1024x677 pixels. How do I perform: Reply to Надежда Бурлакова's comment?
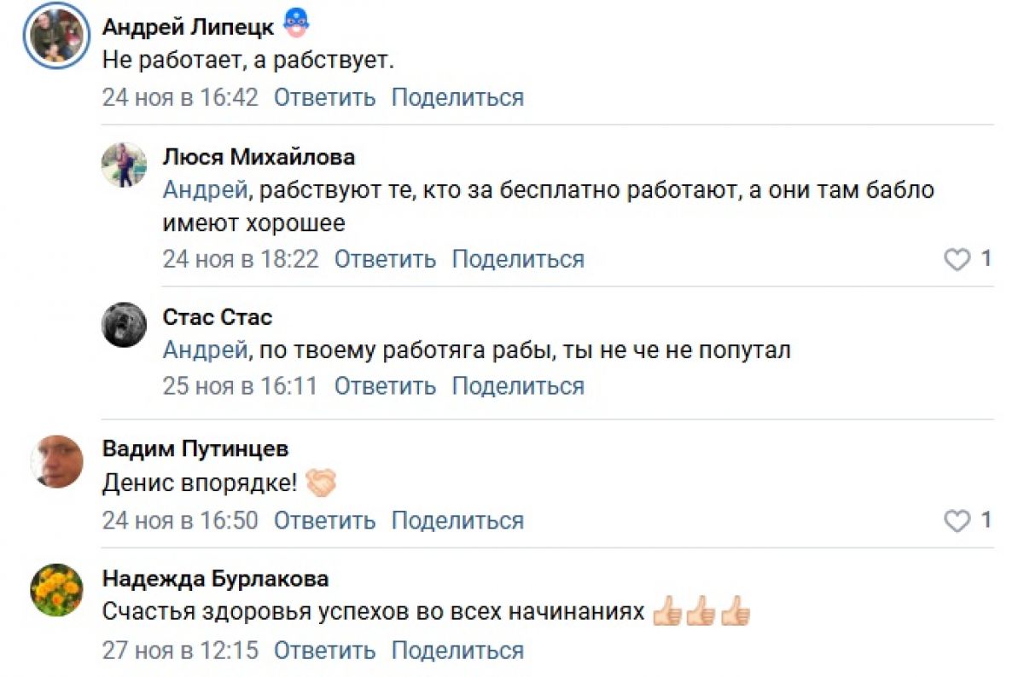(x=324, y=651)
